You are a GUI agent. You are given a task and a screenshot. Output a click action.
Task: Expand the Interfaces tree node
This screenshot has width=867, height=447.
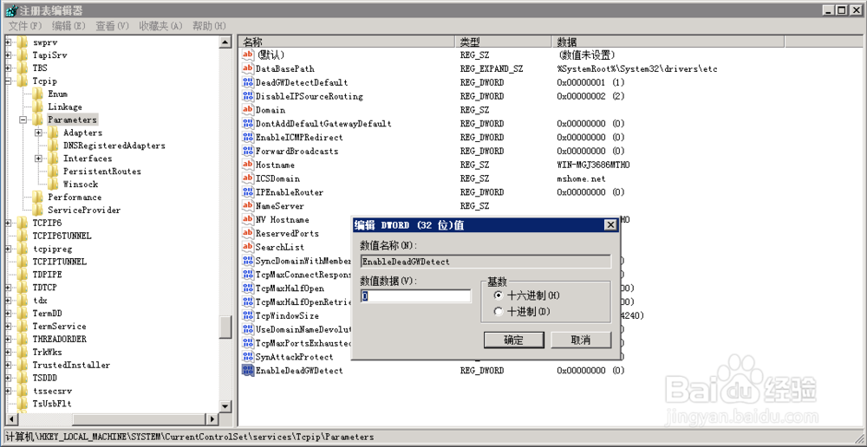[39, 159]
